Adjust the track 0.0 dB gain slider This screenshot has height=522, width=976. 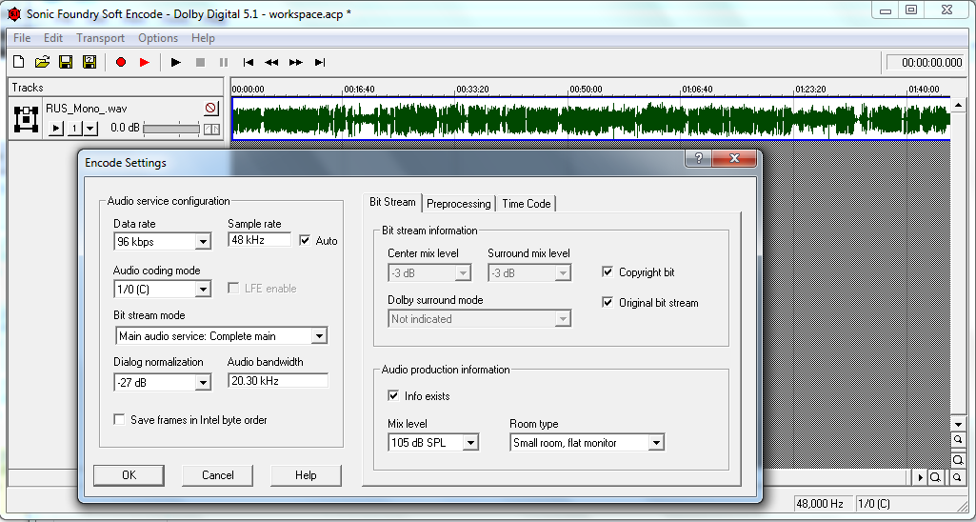pyautogui.click(x=171, y=129)
